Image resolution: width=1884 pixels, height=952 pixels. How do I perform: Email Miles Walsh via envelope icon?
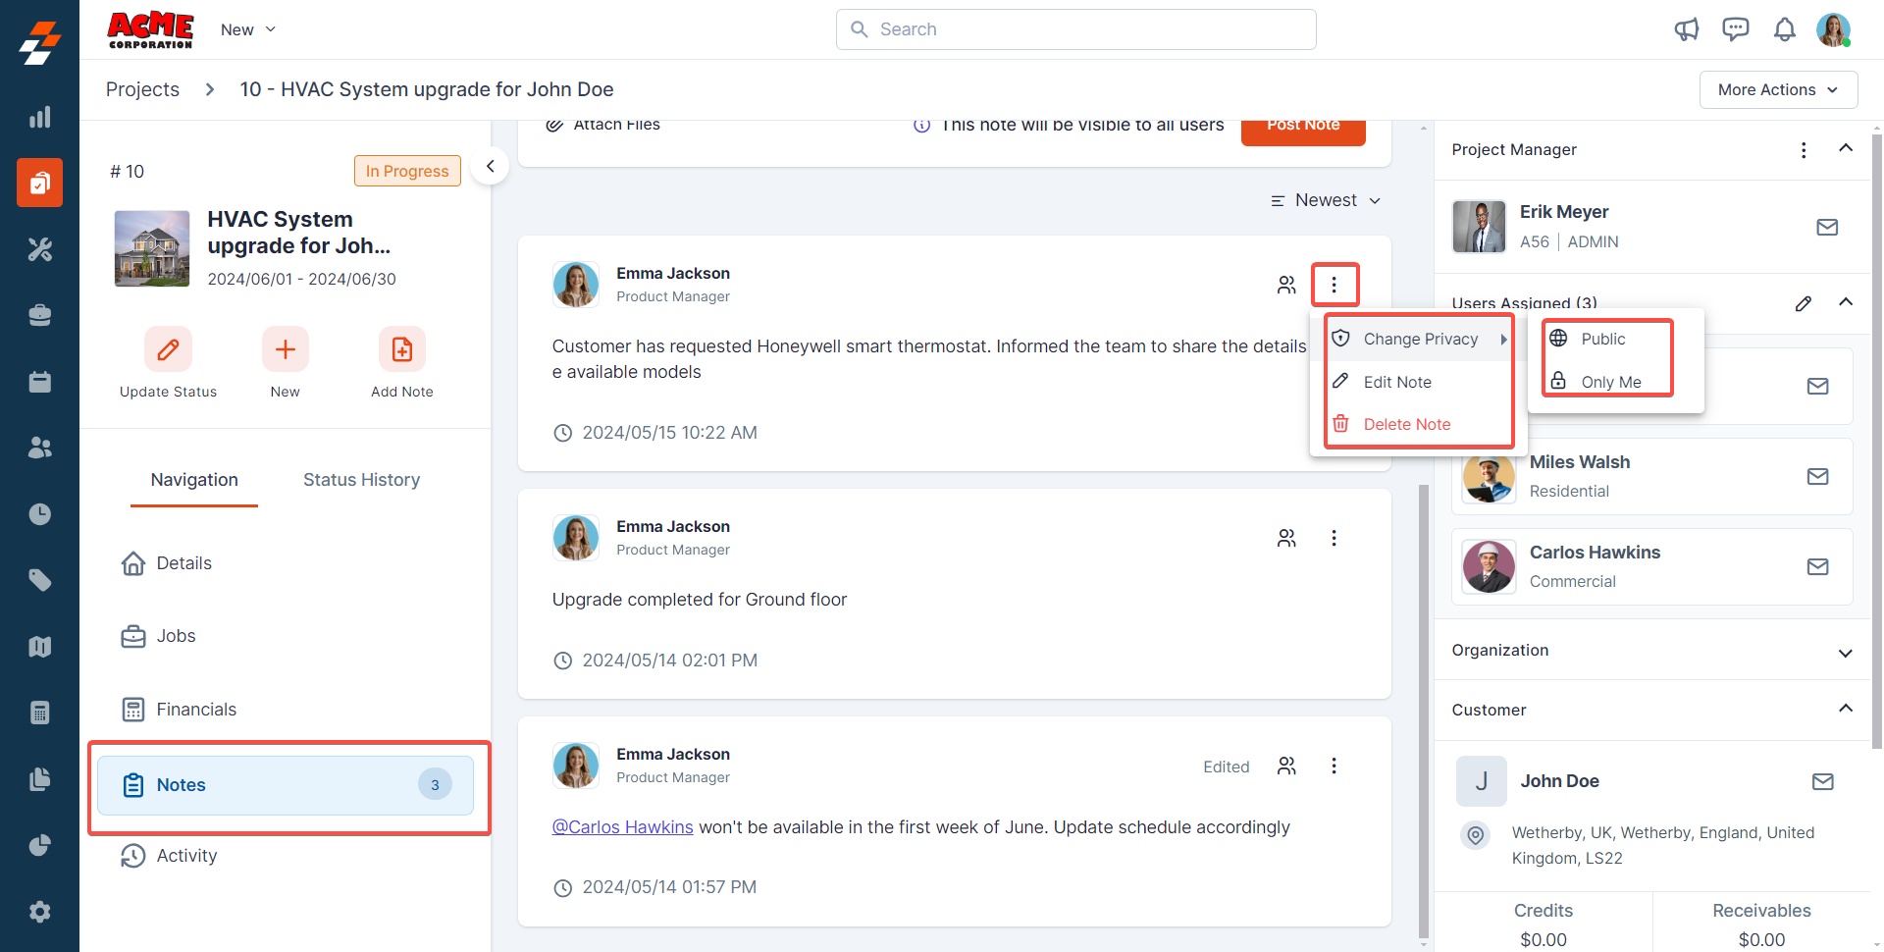(1818, 476)
